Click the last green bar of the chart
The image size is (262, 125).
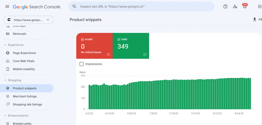[250, 94]
